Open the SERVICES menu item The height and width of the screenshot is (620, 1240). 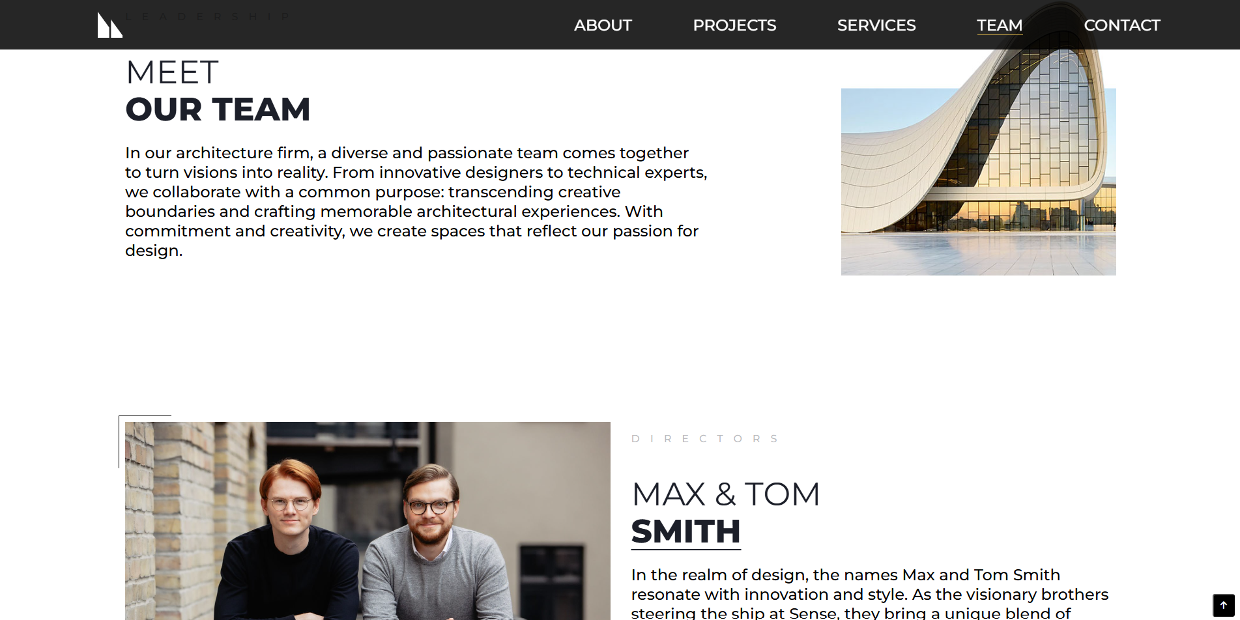(876, 25)
